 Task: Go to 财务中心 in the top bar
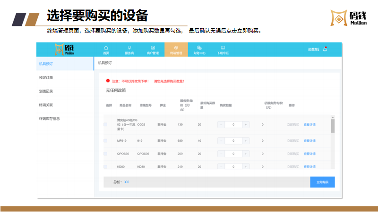(x=199, y=48)
